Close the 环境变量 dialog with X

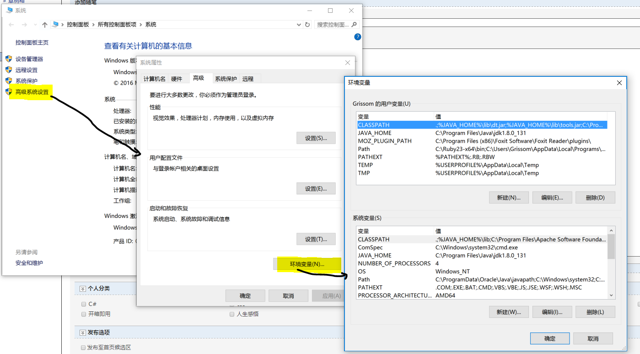[619, 83]
